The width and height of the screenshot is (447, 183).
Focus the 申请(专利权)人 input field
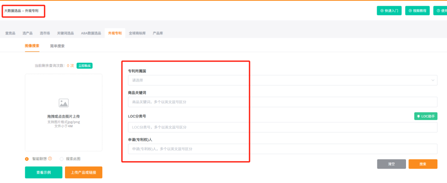(283, 149)
